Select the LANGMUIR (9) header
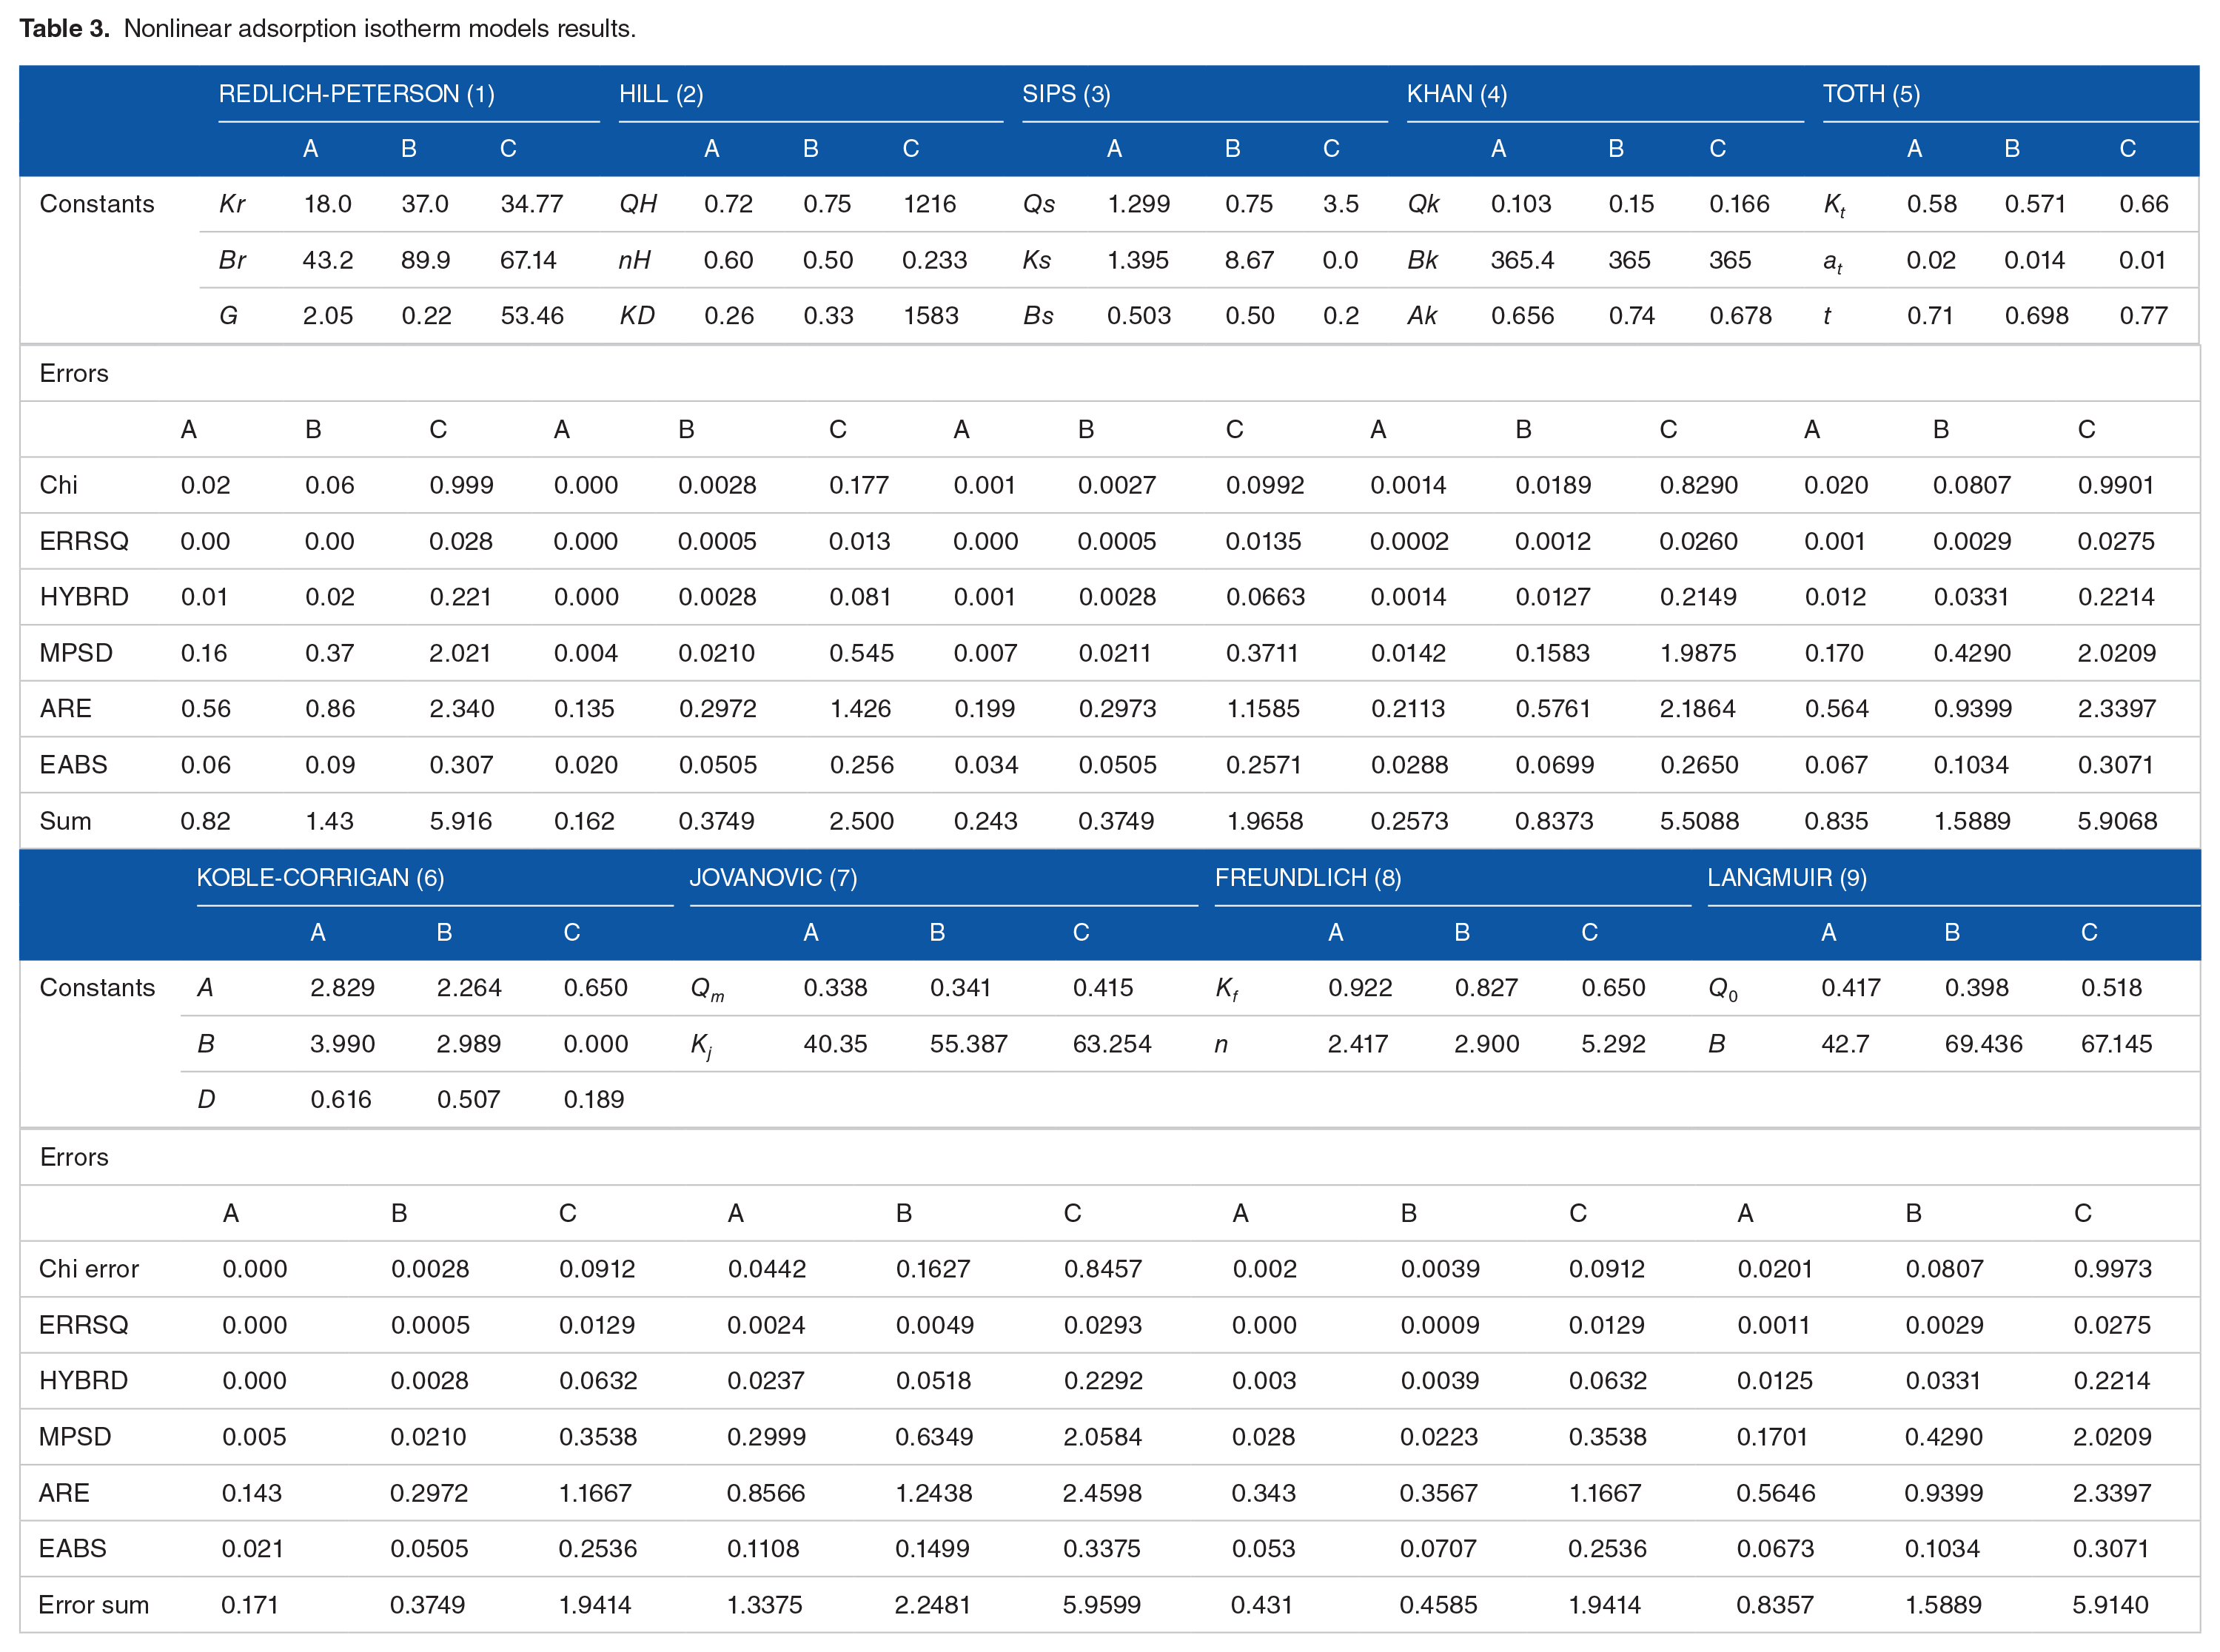 [1786, 877]
